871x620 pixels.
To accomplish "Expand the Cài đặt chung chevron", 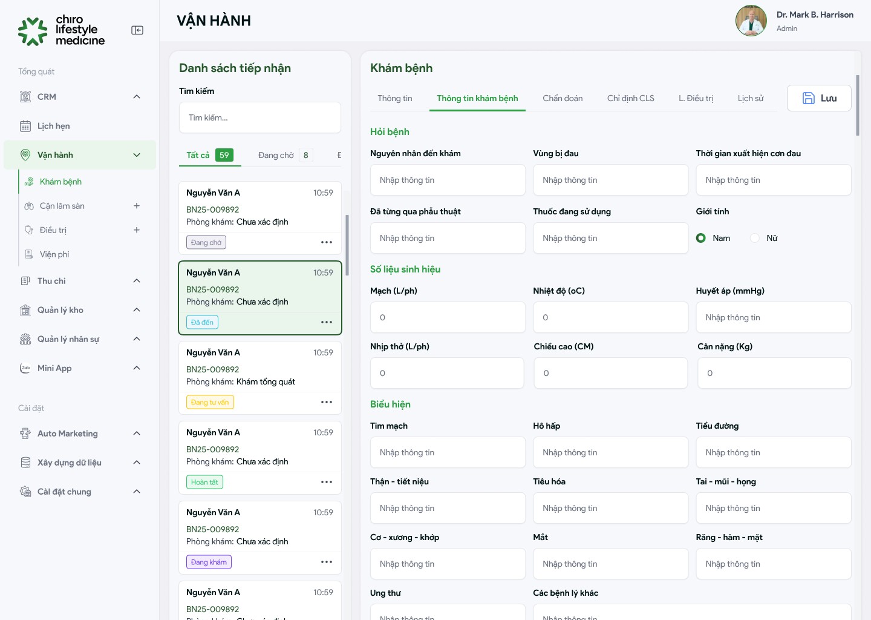I will [137, 492].
